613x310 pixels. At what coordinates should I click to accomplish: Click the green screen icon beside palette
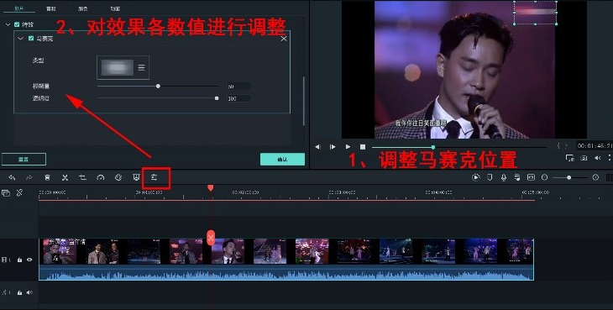point(136,177)
